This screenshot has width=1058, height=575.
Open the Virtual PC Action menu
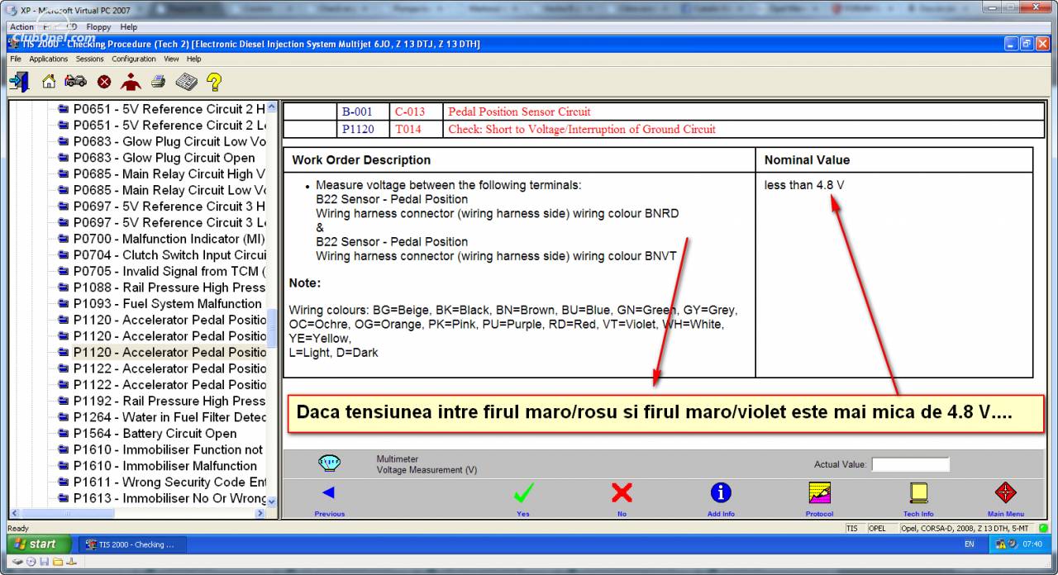[22, 27]
